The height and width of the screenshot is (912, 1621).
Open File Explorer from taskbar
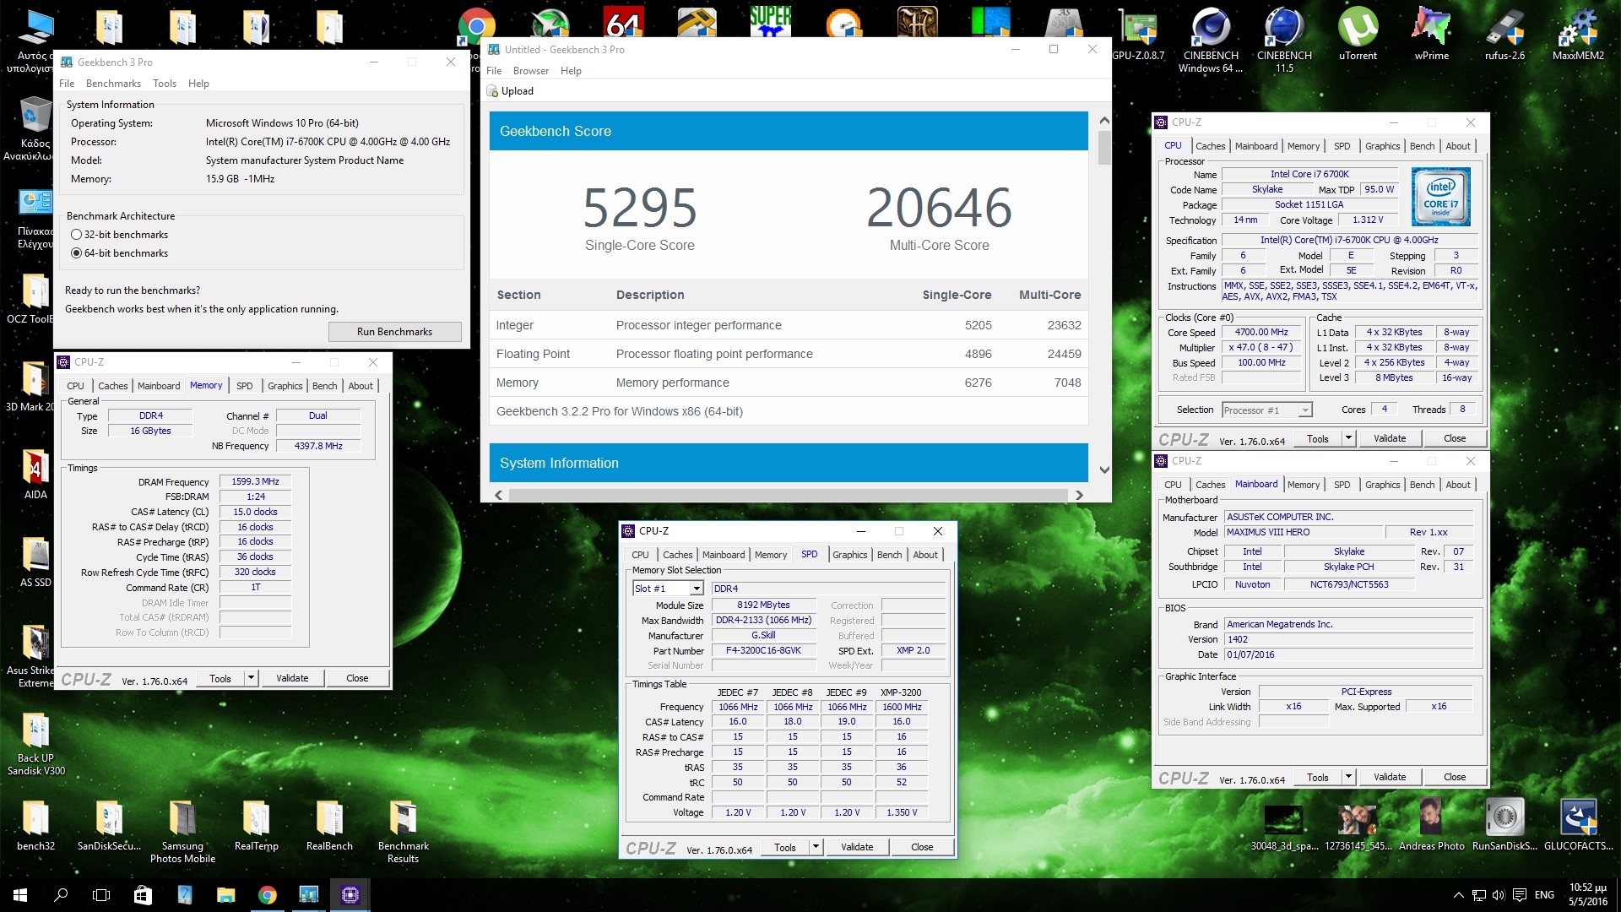(x=225, y=895)
